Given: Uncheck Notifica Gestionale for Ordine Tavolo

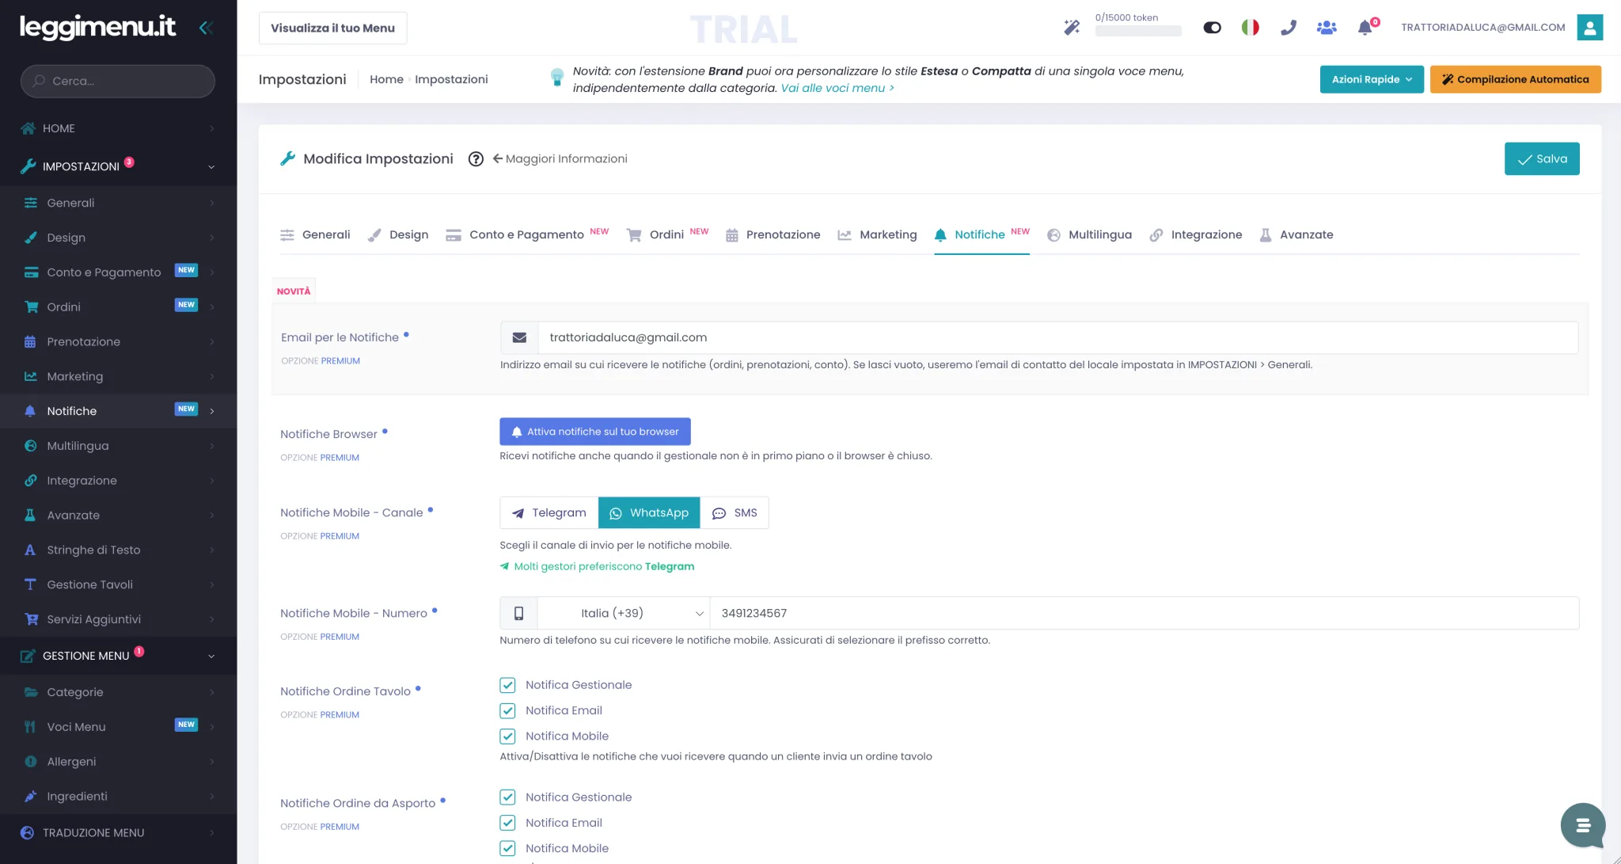Looking at the screenshot, I should 507,686.
